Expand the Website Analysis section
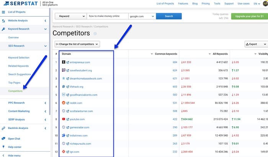This screenshot has width=268, height=157. (x=45, y=21)
